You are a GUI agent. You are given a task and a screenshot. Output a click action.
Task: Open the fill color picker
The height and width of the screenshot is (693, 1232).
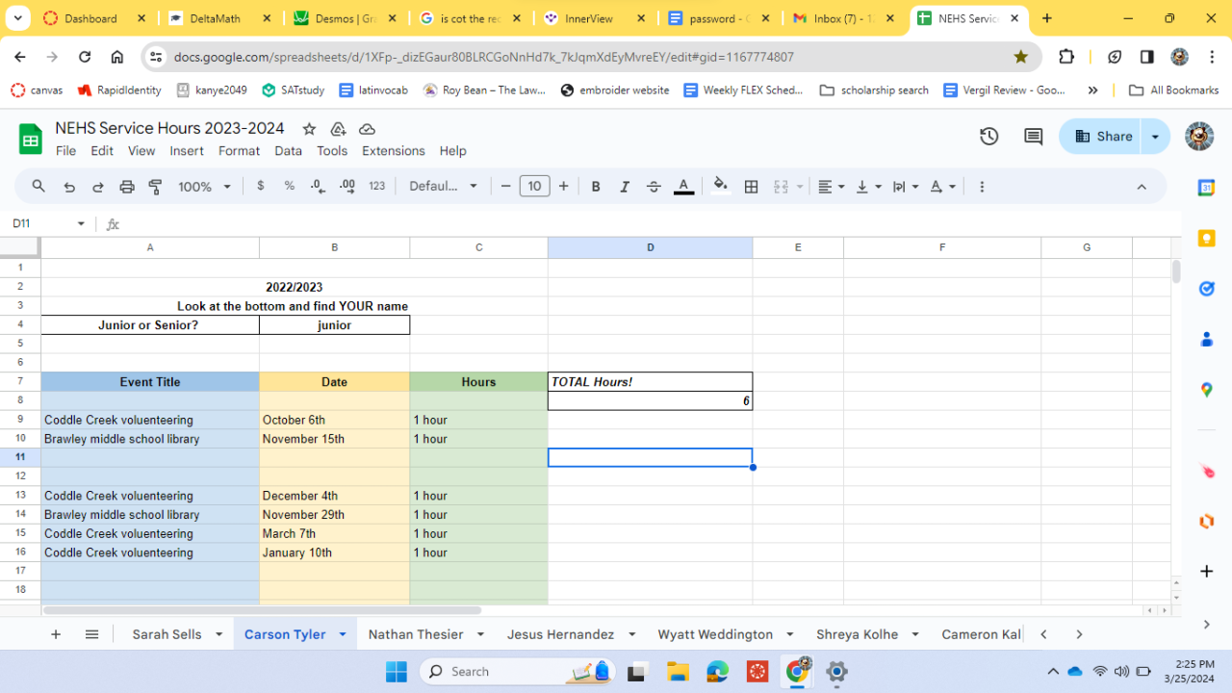tap(720, 187)
